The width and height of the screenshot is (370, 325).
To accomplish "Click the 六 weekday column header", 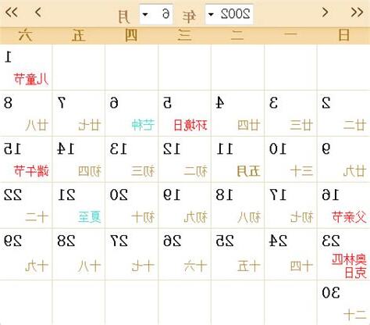I will (26, 35).
